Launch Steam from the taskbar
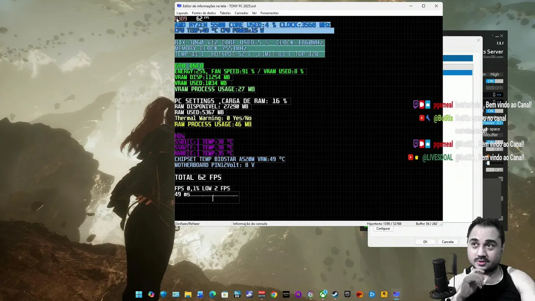The height and width of the screenshot is (301, 535). pos(335,294)
